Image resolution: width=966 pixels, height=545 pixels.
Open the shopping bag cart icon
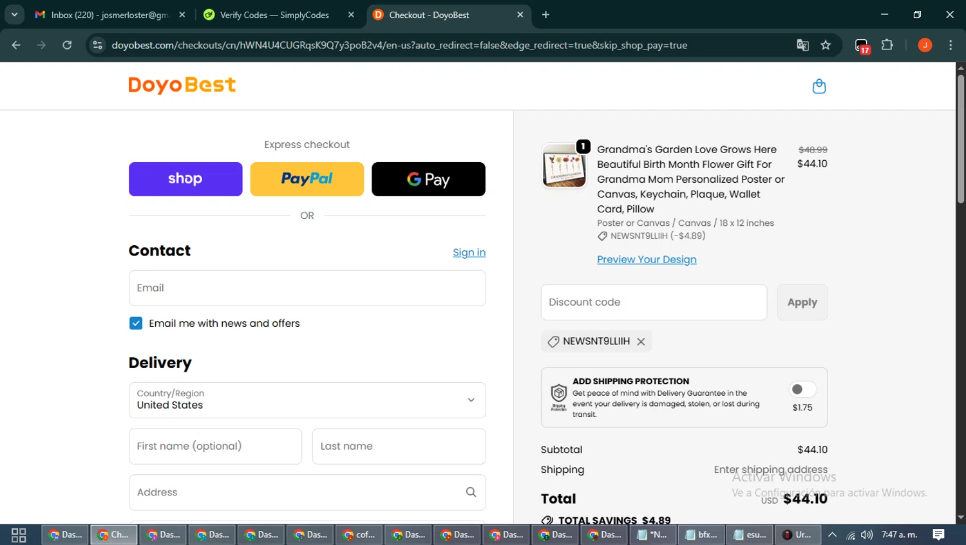[x=819, y=86]
